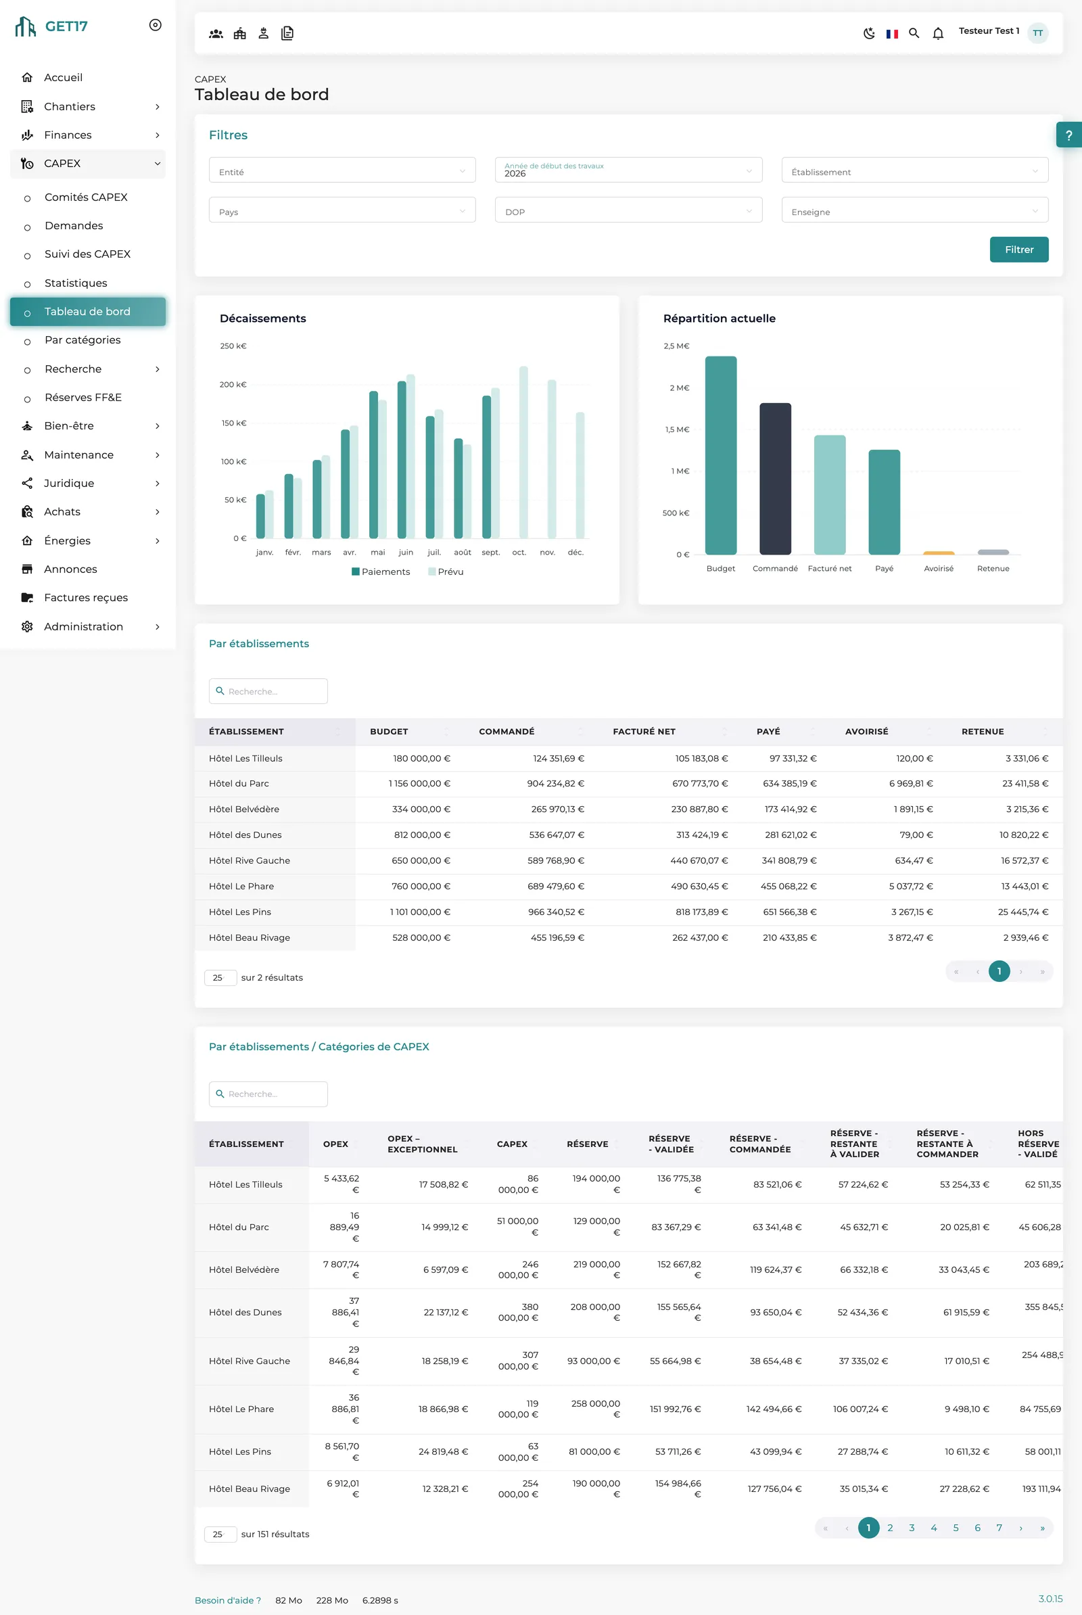Image resolution: width=1082 pixels, height=1615 pixels.
Task: Open Comités CAPEX page
Action: click(x=87, y=197)
